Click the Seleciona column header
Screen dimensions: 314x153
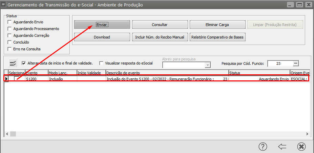point(17,73)
